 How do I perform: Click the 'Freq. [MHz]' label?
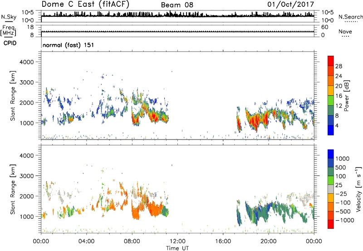point(8,31)
